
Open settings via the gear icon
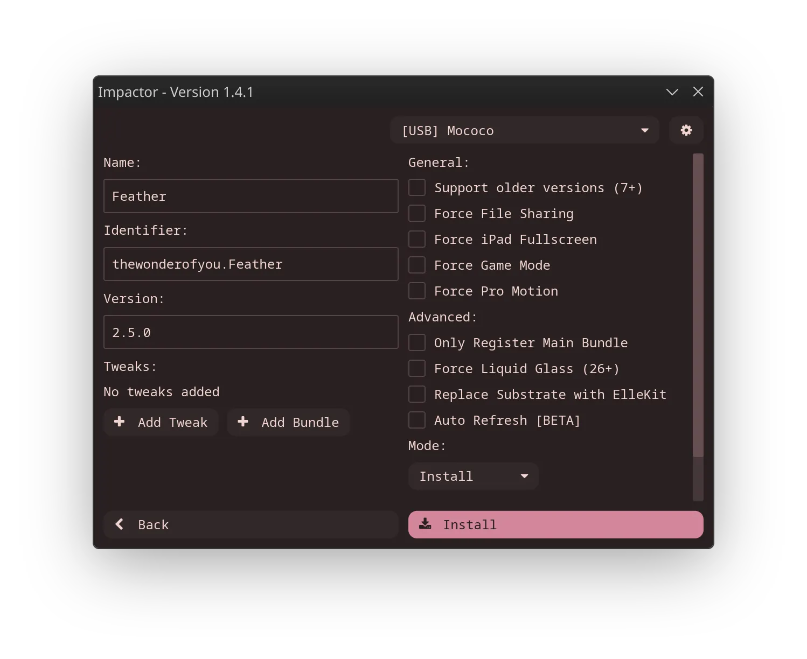point(686,130)
